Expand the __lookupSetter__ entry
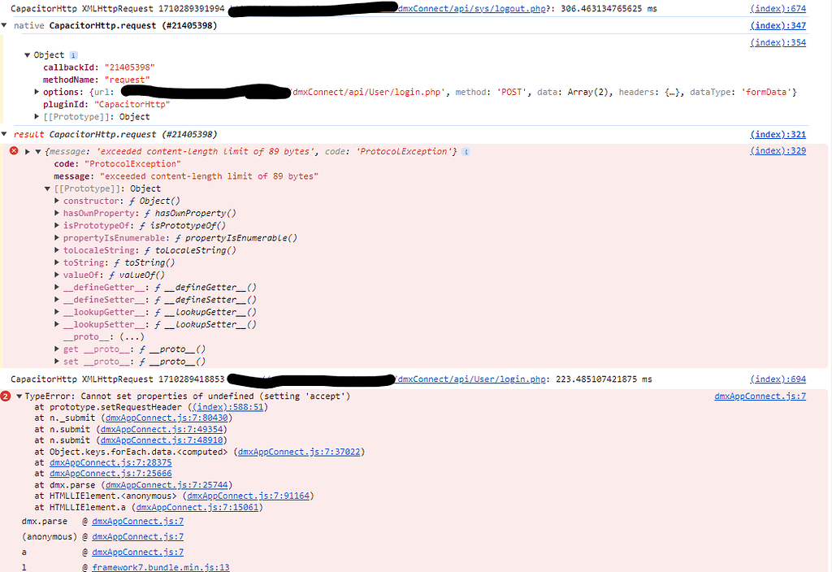The height and width of the screenshot is (572, 832). point(57,324)
